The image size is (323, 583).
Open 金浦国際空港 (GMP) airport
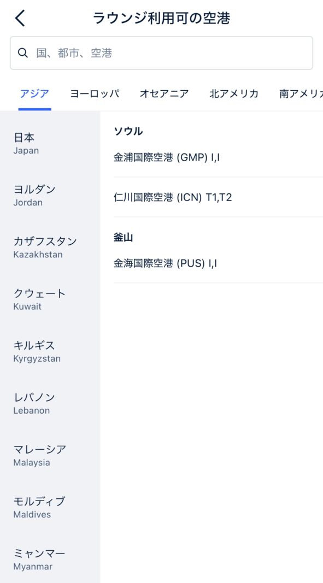[218, 158]
